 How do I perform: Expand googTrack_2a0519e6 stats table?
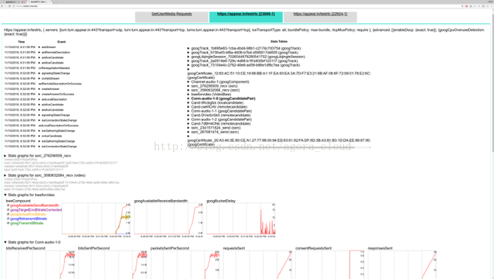(189, 61)
